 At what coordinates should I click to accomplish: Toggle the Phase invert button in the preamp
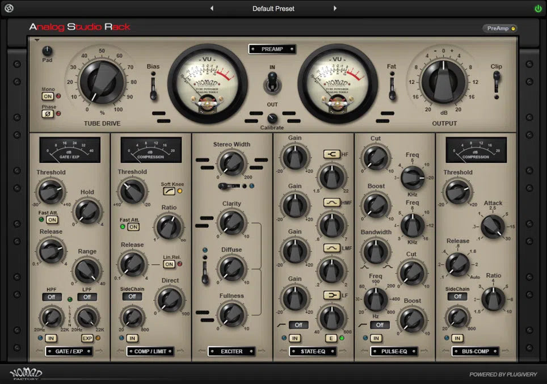[48, 113]
